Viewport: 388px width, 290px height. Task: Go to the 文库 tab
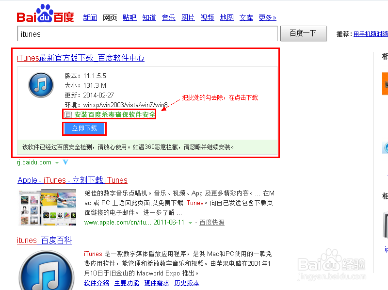(x=246, y=17)
